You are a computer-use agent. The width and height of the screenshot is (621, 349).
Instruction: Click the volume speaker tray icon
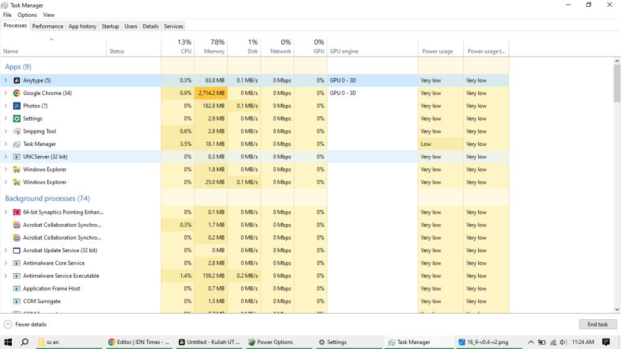pyautogui.click(x=563, y=342)
